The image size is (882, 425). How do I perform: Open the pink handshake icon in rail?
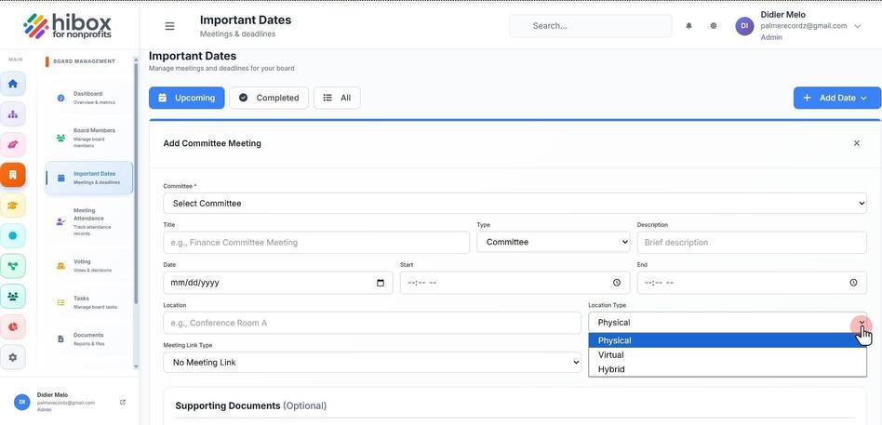tap(13, 144)
